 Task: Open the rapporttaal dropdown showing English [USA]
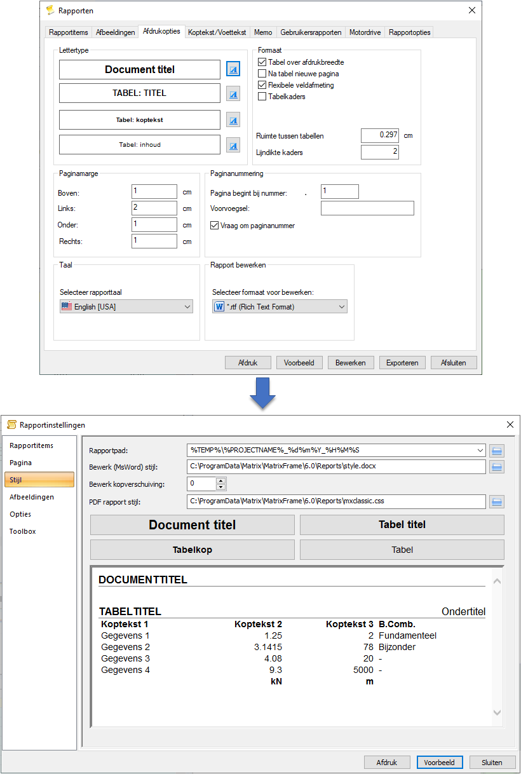point(187,306)
